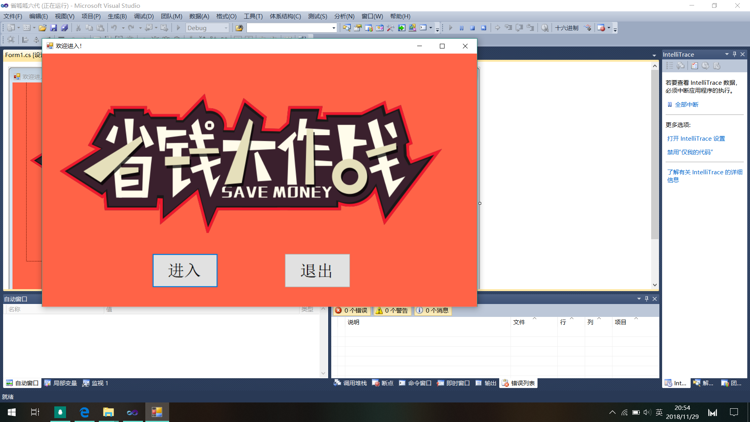Stop debugging with the square stop icon
Image resolution: width=750 pixels, height=422 pixels.
[472, 28]
